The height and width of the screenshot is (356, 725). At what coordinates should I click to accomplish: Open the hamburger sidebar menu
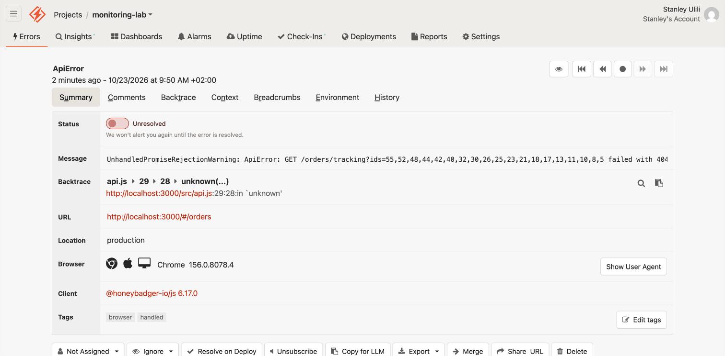(x=13, y=14)
